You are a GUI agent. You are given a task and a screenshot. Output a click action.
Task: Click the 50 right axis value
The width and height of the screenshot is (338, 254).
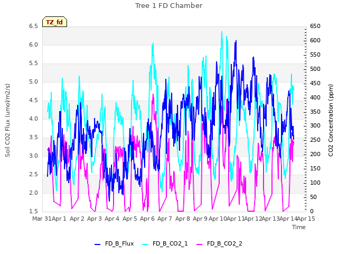(x=313, y=197)
